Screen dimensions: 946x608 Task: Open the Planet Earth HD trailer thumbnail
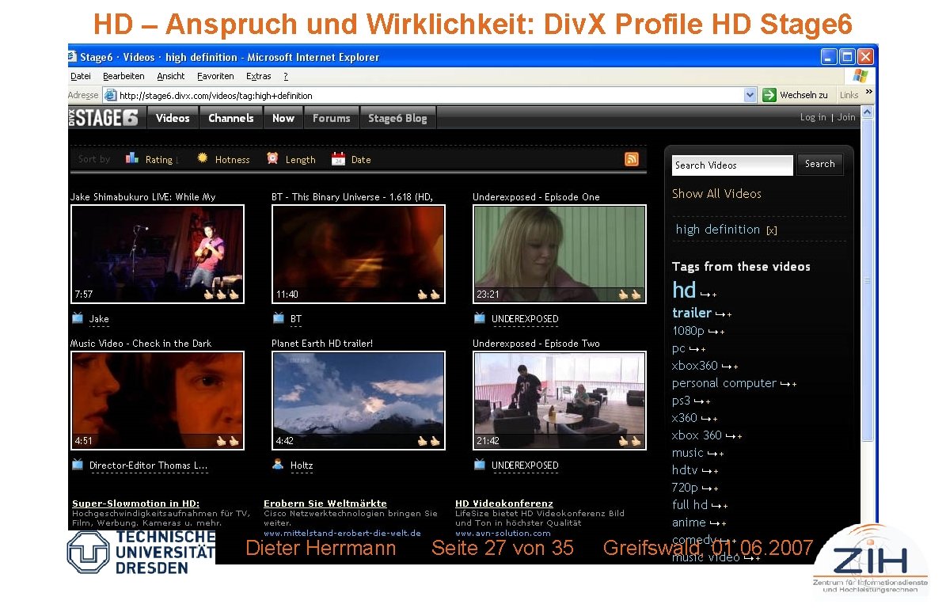(x=359, y=401)
